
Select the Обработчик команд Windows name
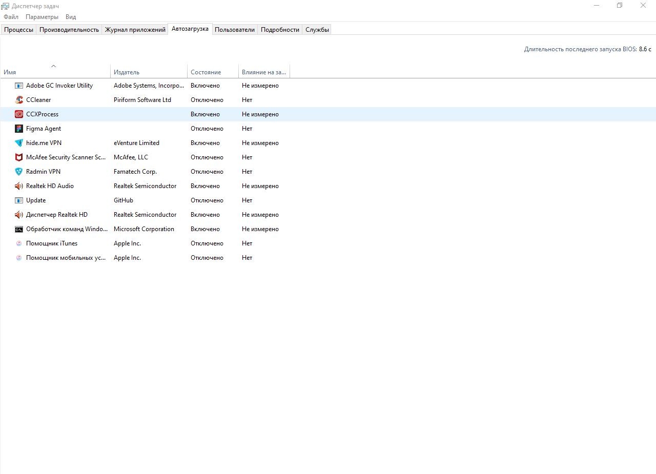67,229
